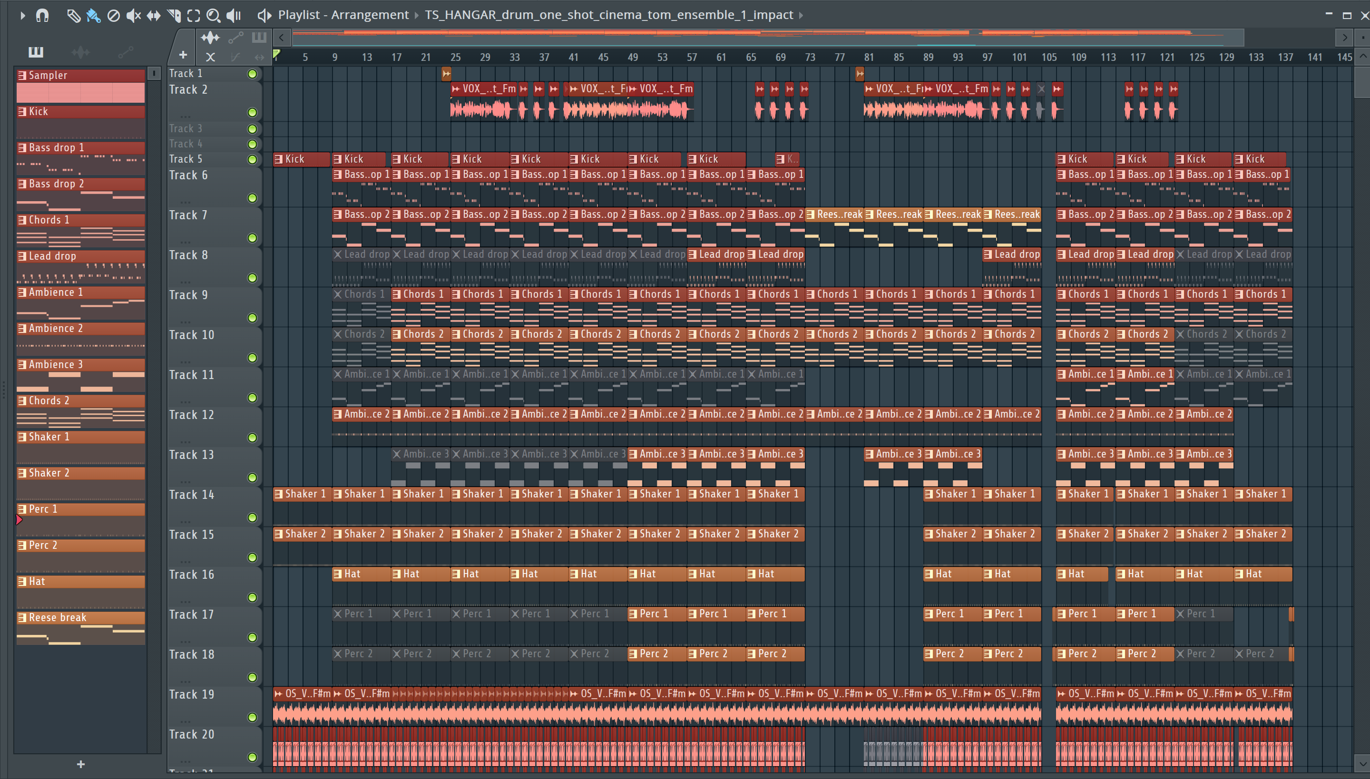Image resolution: width=1370 pixels, height=779 pixels.
Task: Show automation clips in the picker panel
Action: 125,52
